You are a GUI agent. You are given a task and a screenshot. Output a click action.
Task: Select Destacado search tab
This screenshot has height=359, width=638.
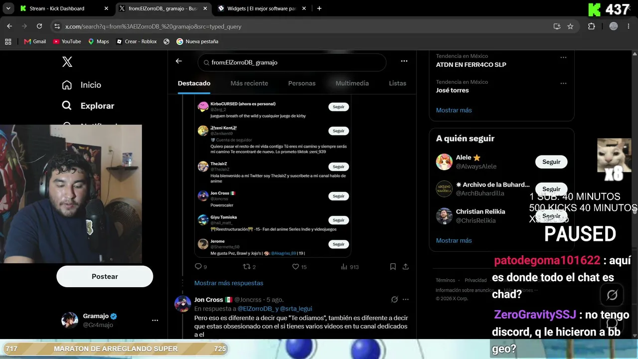coord(194,83)
